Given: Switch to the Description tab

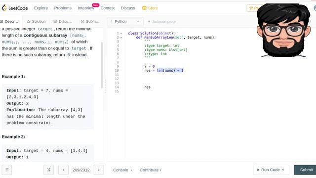Looking at the screenshot, I should coord(9,21).
